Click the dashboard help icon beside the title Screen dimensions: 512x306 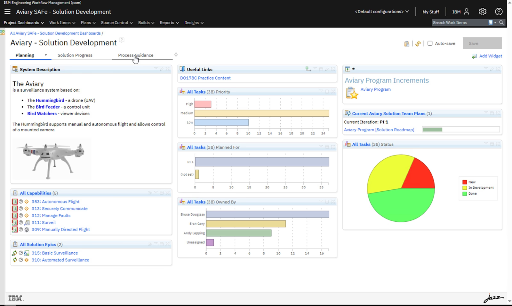122,40
